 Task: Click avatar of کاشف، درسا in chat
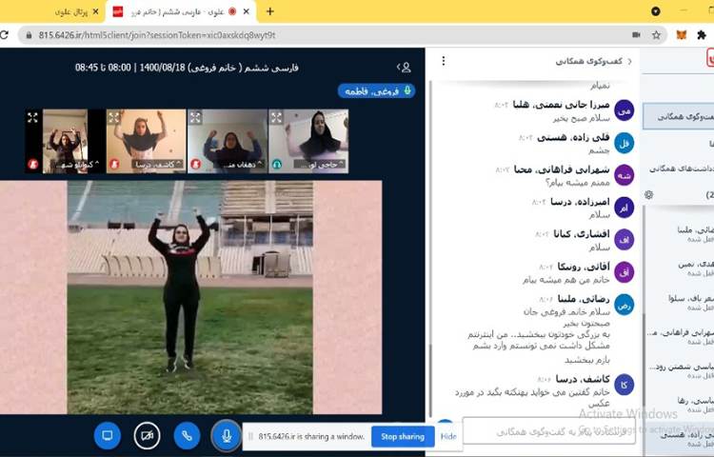(624, 385)
